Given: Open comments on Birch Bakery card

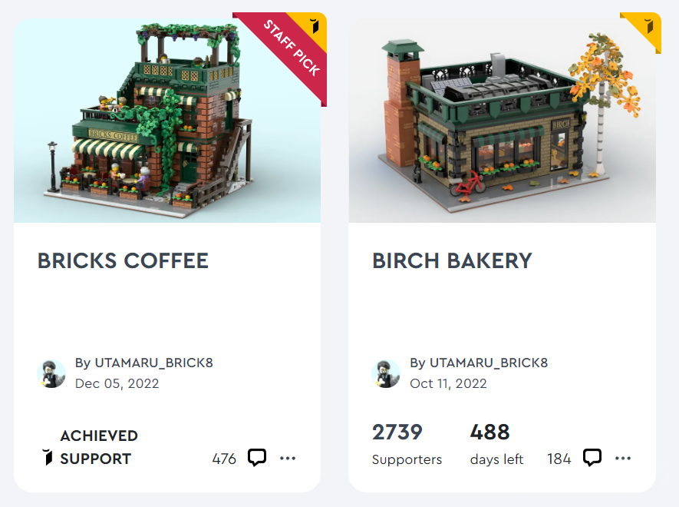Looking at the screenshot, I should click(592, 458).
